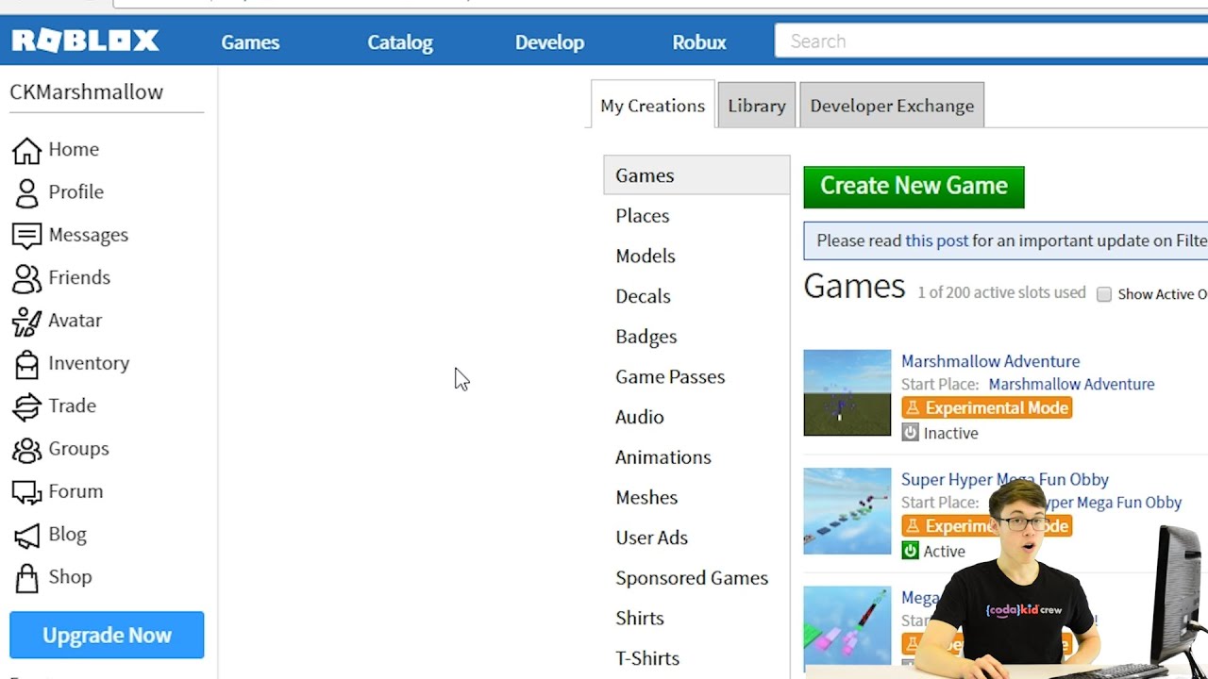Click Experimental Mode badge for Marshmallow Adventure
The width and height of the screenshot is (1208, 679).
pyautogui.click(x=986, y=407)
